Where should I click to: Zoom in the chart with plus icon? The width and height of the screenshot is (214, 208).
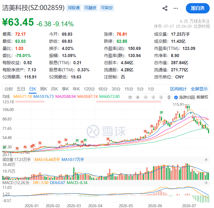138,97
